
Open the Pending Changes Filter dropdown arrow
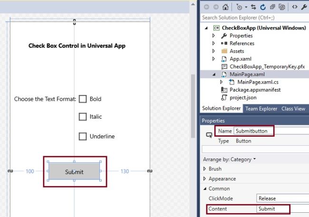[246, 7]
